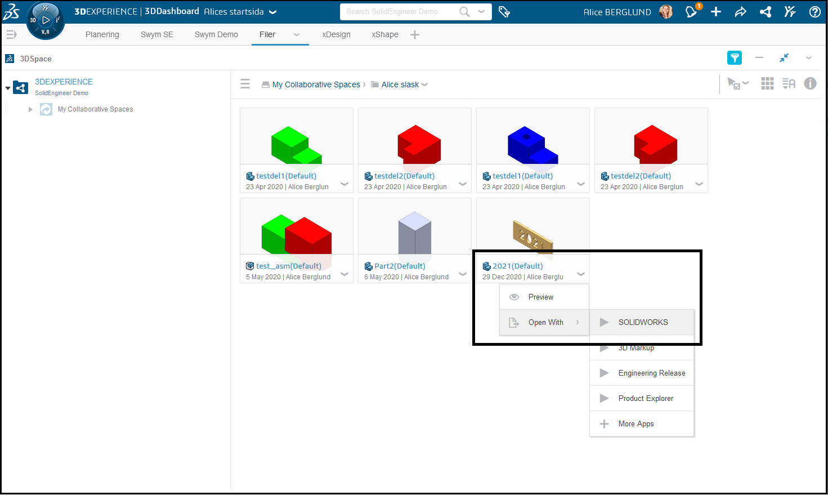This screenshot has width=828, height=495.
Task: Click into the Search SolidEngineer Demo field
Action: point(400,12)
